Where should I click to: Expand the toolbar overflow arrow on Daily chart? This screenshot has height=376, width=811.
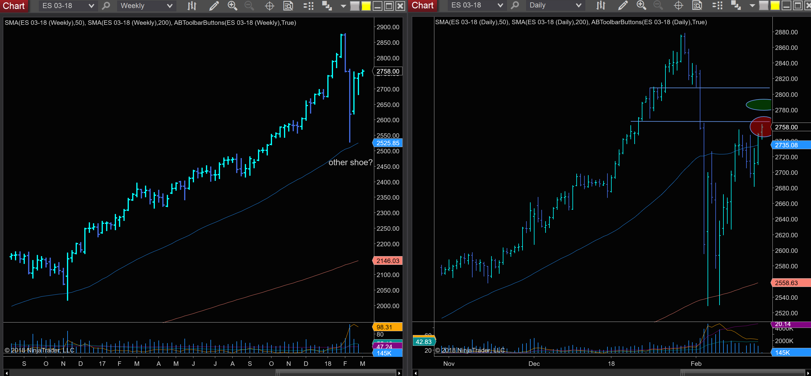(752, 6)
